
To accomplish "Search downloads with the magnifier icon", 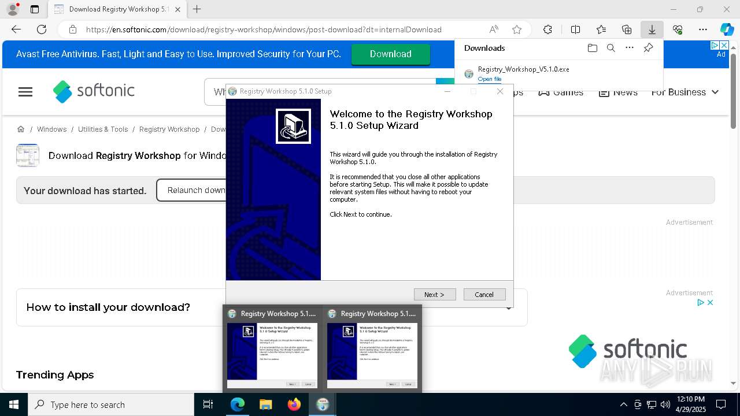I will 610,48.
